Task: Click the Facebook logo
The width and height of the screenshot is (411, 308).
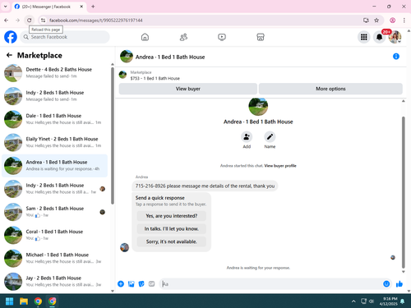Action: pos(11,37)
